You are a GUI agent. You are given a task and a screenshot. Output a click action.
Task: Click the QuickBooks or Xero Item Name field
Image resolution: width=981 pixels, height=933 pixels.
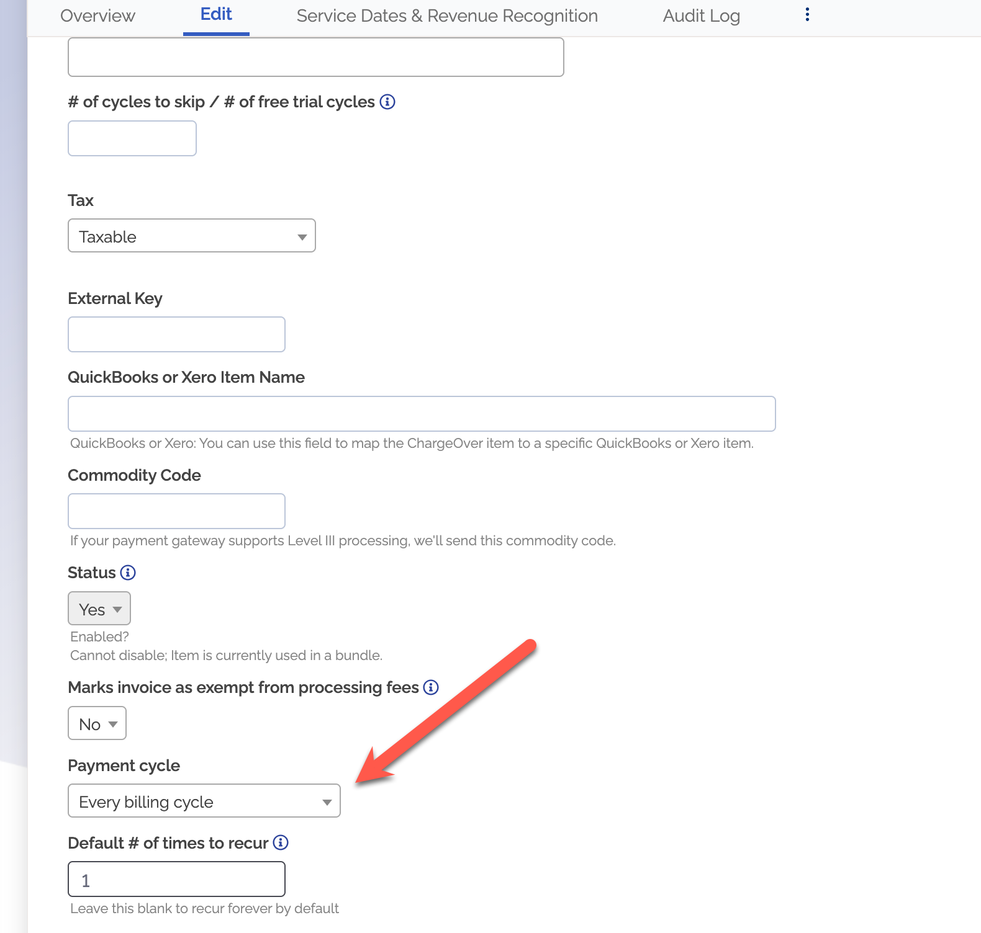click(422, 414)
